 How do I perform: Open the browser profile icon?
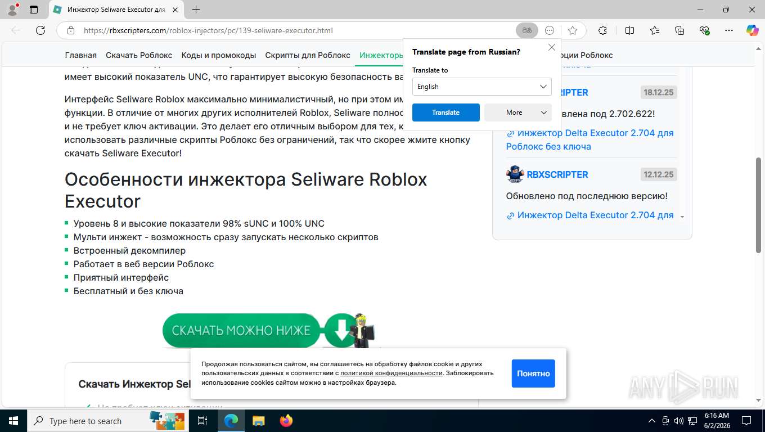click(x=12, y=10)
